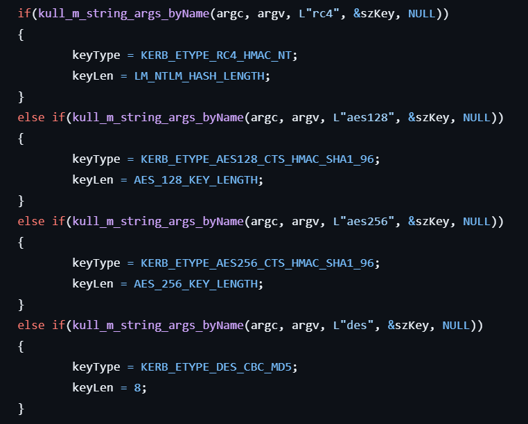528x424 pixels.
Task: Click keyLen in the AES_256_KEY_LENGTH assignment
Action: pyautogui.click(x=93, y=284)
